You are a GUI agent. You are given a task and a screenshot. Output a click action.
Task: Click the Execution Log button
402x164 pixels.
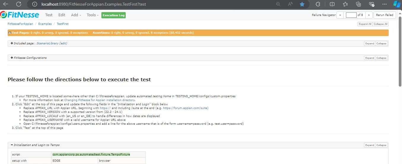tap(114, 15)
